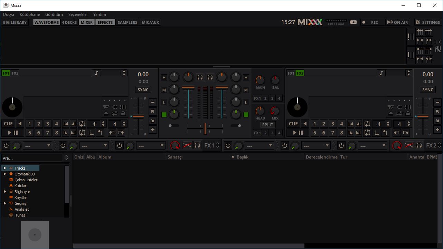
Task: Expand the Bilgisayar tree item
Action: pyautogui.click(x=5, y=192)
